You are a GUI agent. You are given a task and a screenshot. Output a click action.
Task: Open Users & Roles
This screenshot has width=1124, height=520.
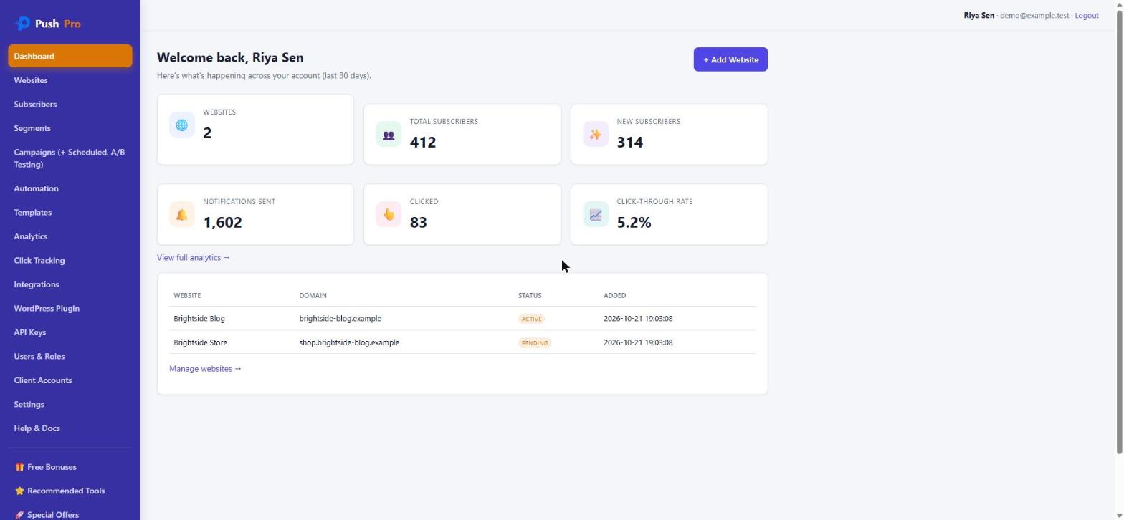tap(70, 357)
